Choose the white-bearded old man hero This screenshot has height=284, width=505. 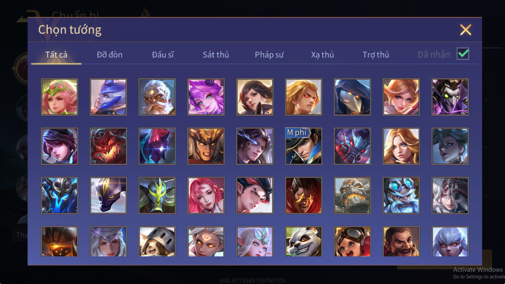pyautogui.click(x=157, y=97)
